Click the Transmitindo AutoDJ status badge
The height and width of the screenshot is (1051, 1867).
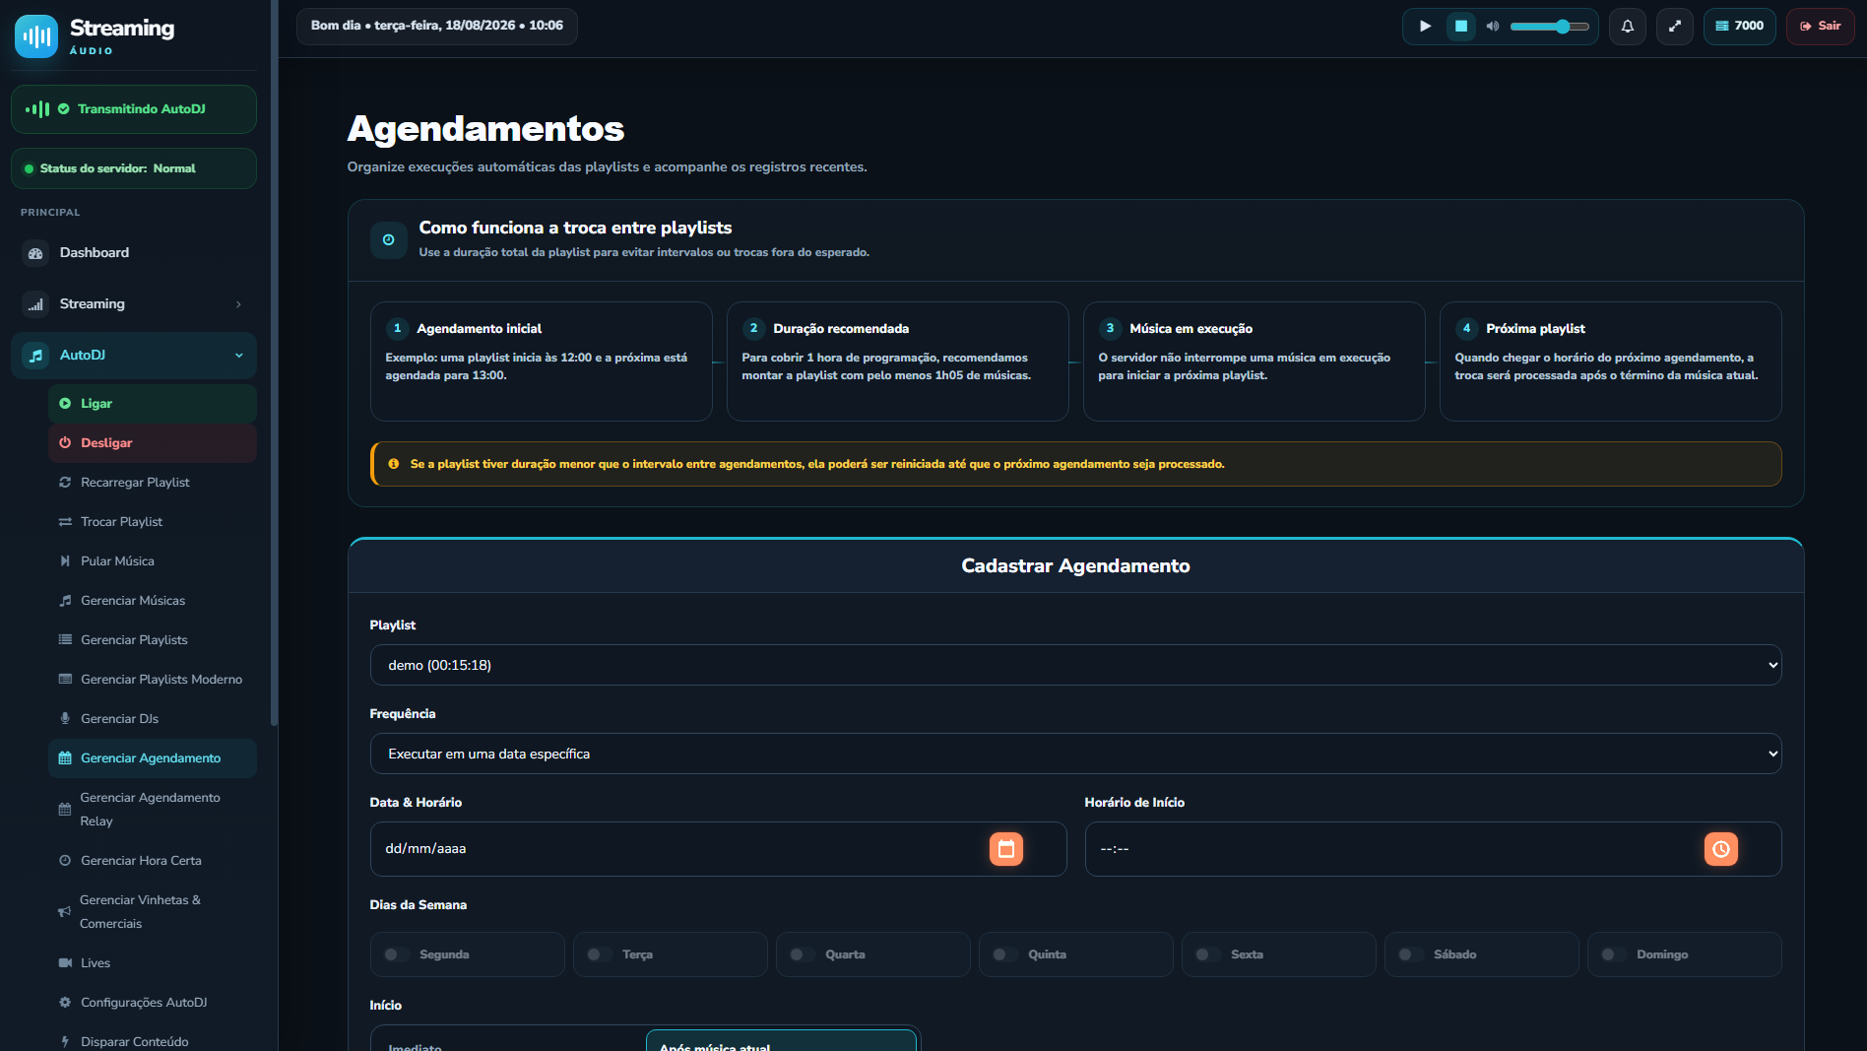[x=134, y=109]
